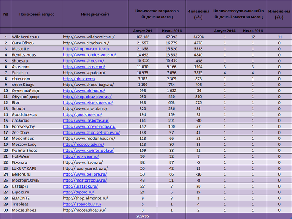Click the -16 change value

pyautogui.click(x=198, y=174)
